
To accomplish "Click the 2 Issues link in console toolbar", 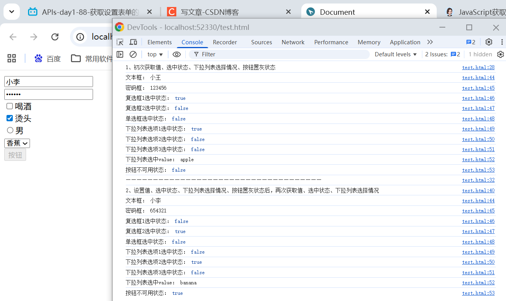I will pyautogui.click(x=443, y=54).
